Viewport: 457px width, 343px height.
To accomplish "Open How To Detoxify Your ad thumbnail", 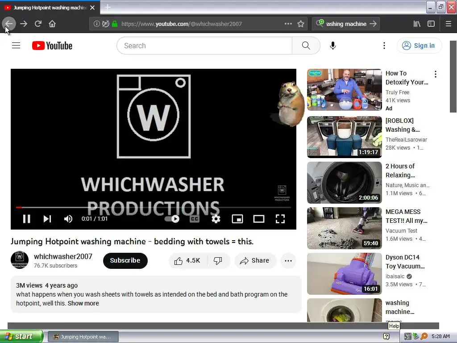I will pos(344,89).
